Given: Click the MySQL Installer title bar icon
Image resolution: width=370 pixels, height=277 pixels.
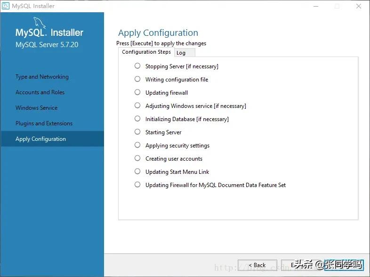Looking at the screenshot, I should 5,6.
